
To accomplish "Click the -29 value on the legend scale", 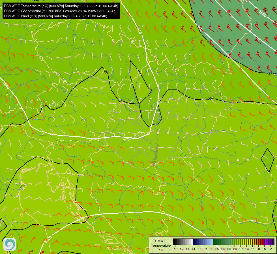I will 217,249.
